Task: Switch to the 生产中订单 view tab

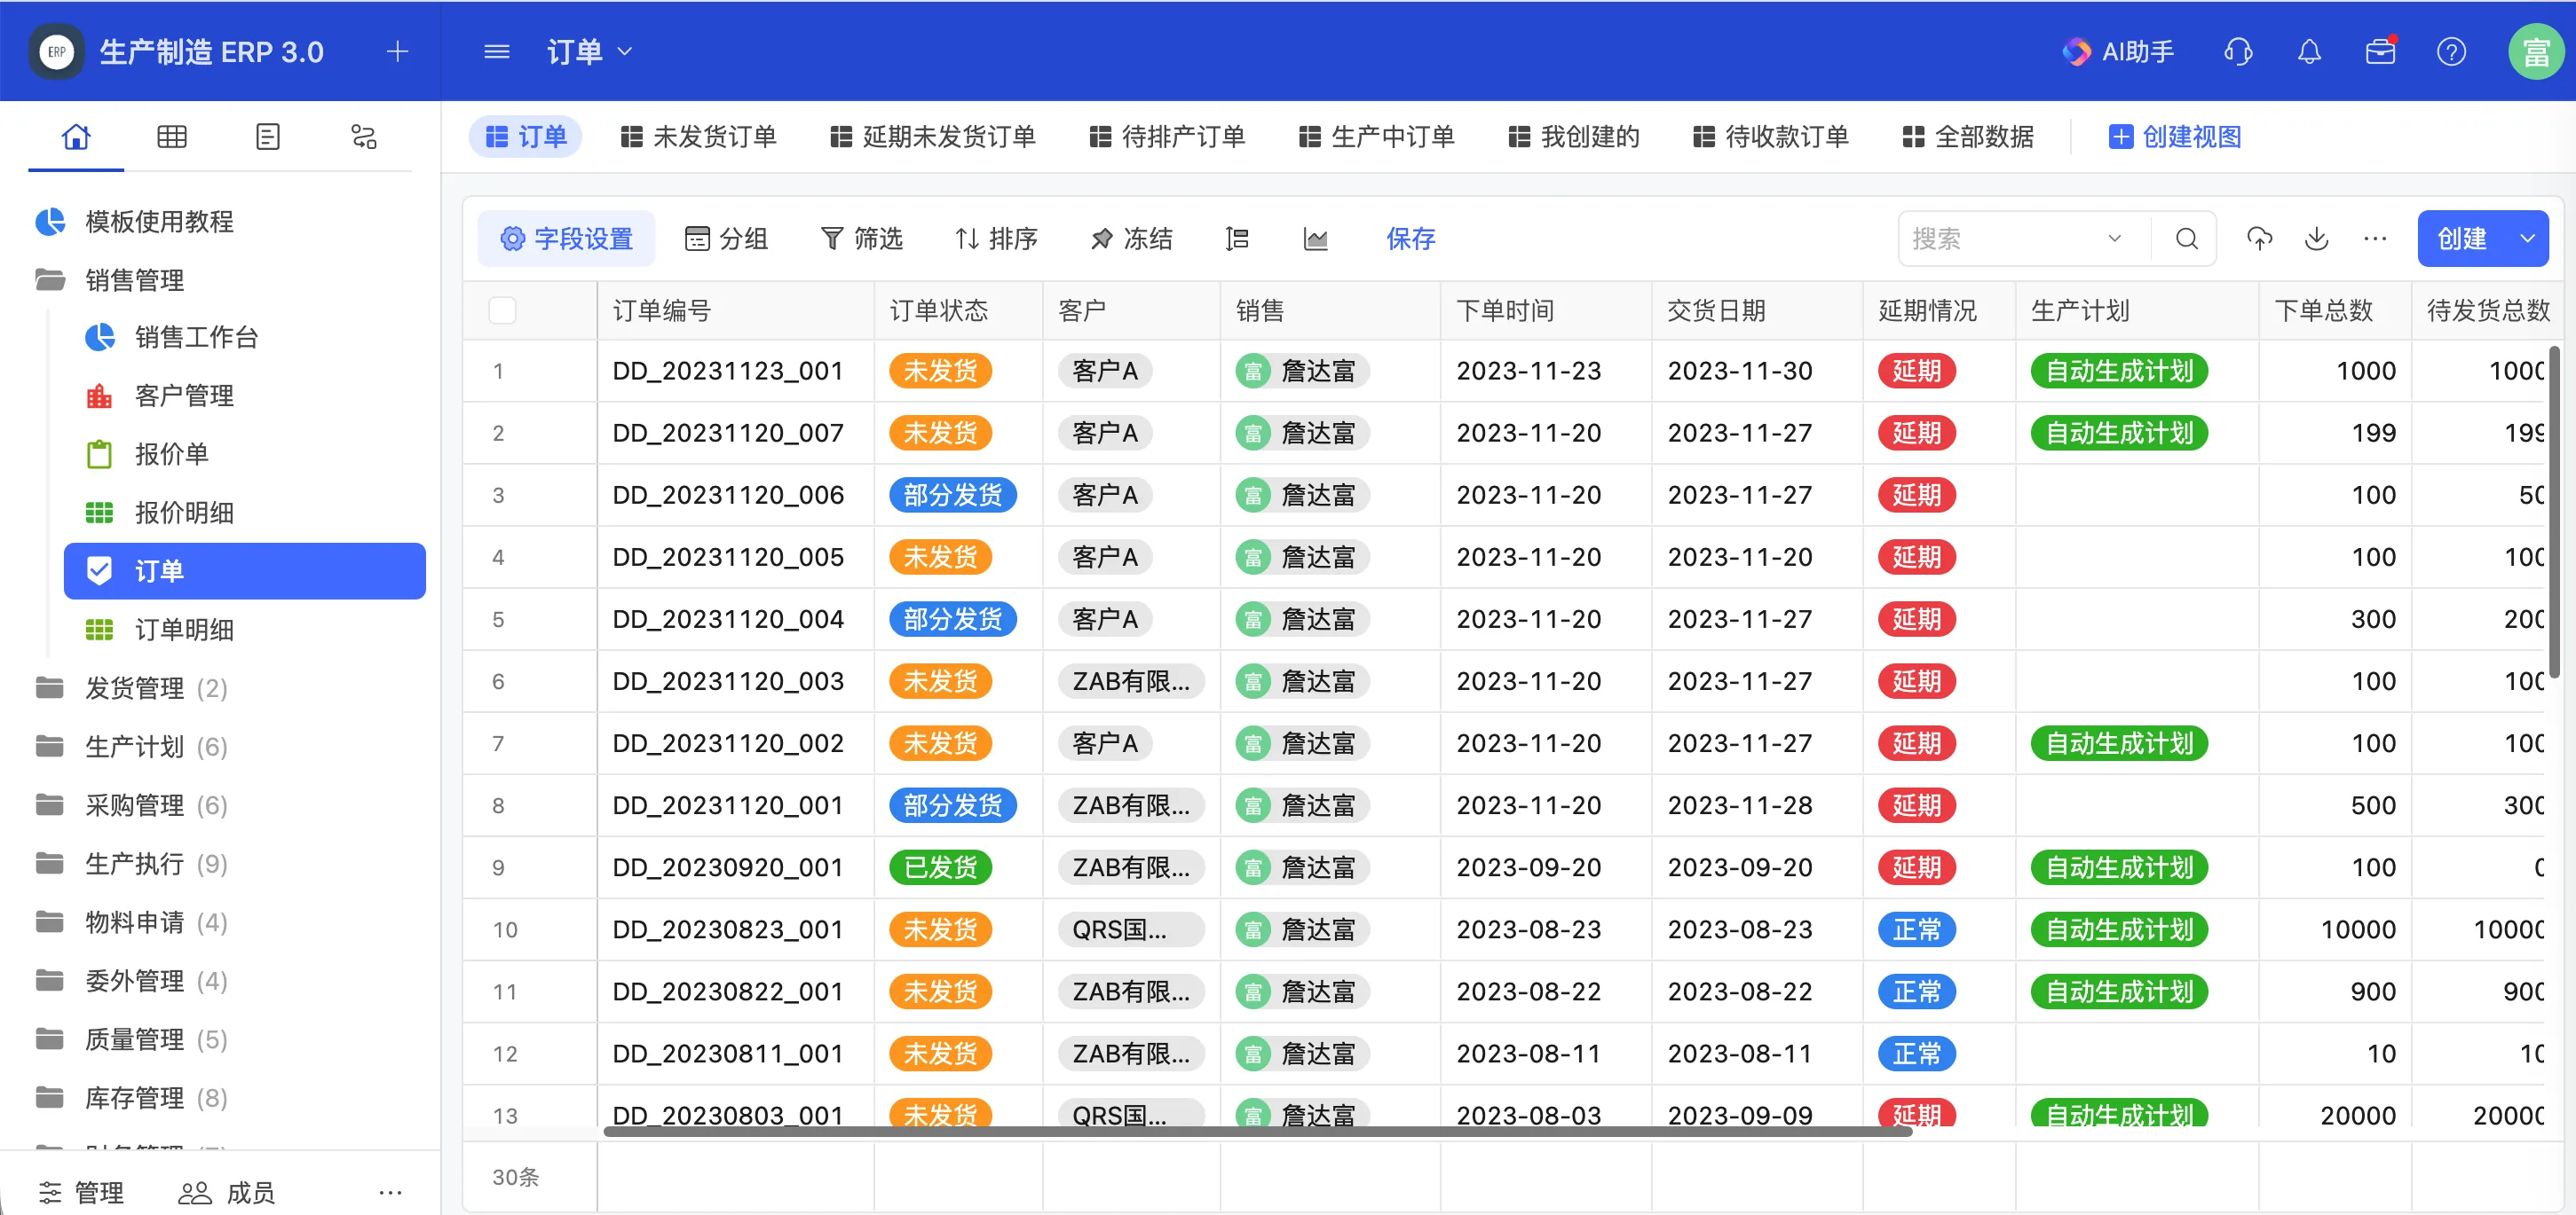Action: (1377, 137)
